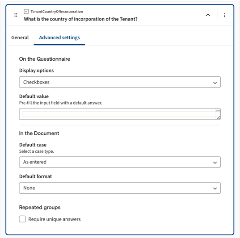Click the Default case chevron arrow
Viewport: 240px width, 238px height.
point(215,163)
